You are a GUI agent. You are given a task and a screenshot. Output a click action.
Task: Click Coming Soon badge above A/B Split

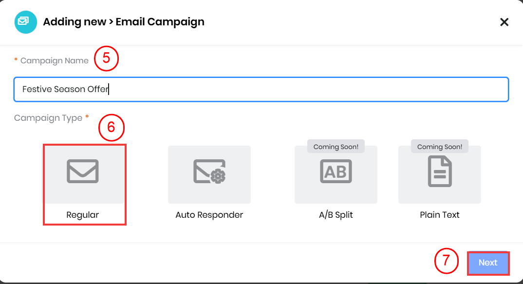[x=336, y=147]
